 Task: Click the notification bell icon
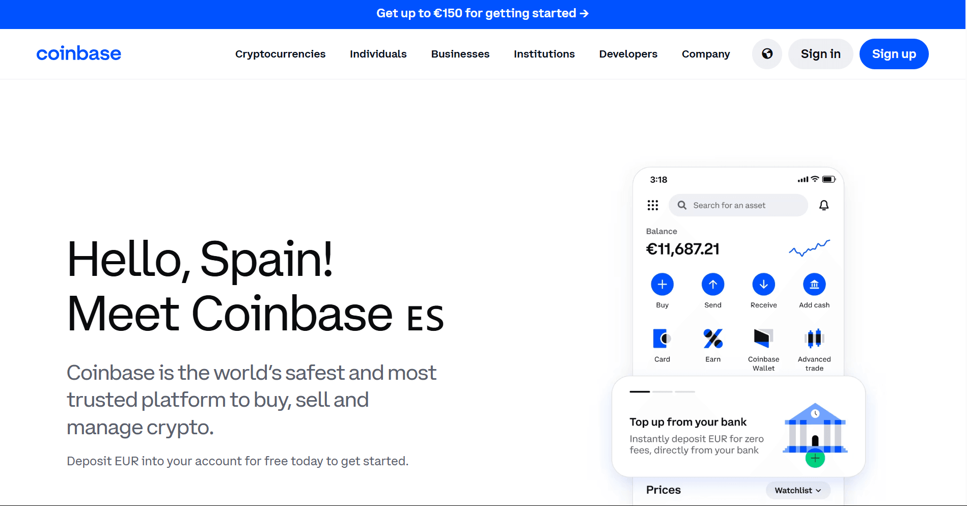click(x=823, y=205)
